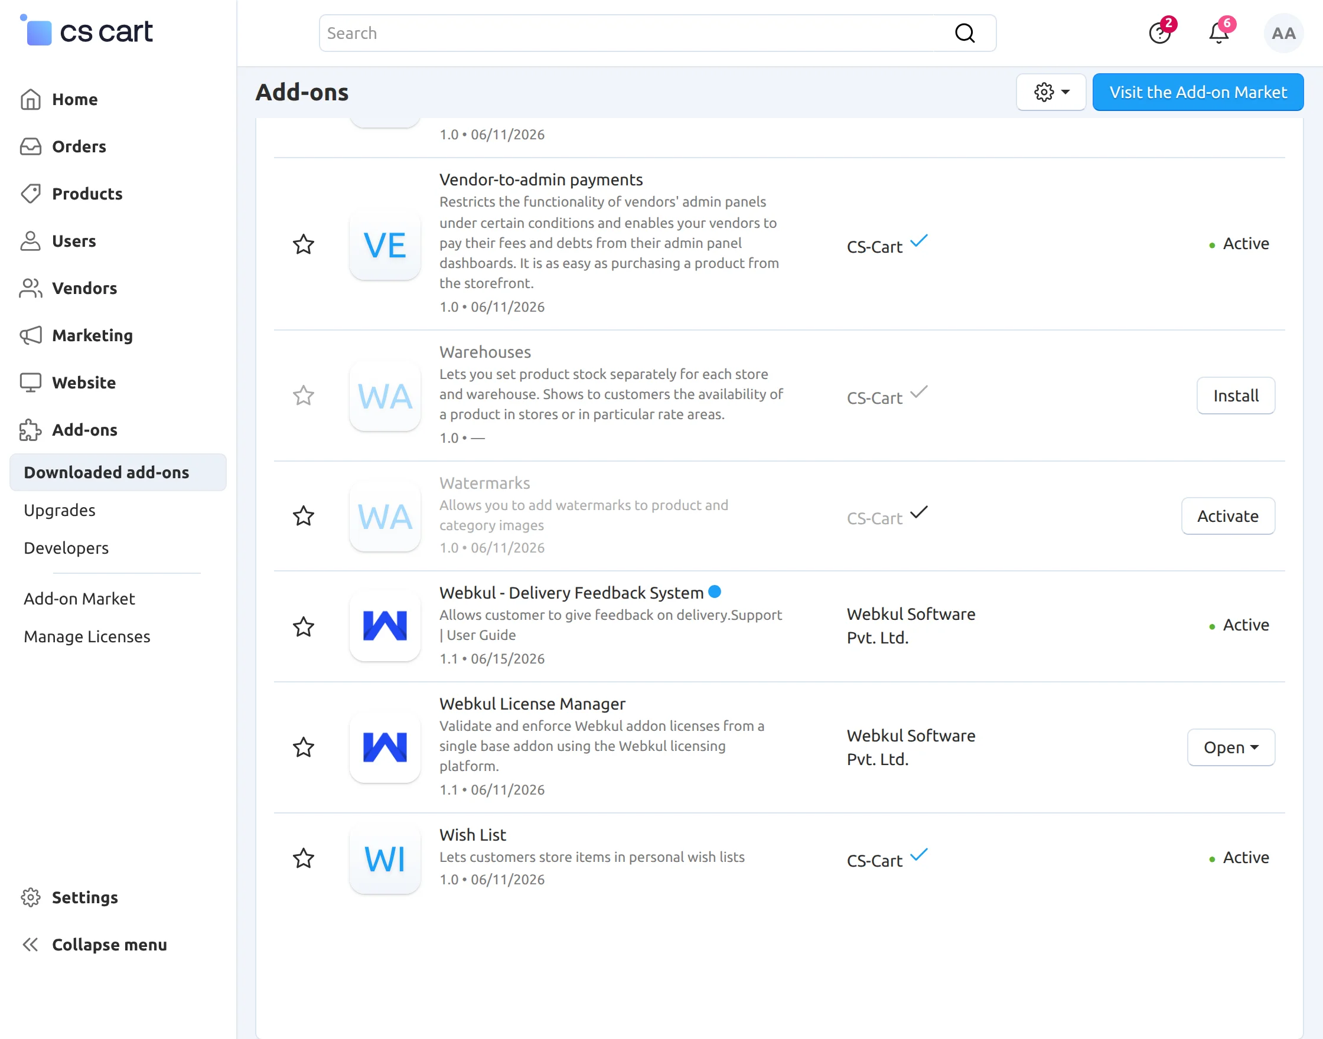Toggle favorite star for Webkul Delivery Feedback System

point(304,626)
